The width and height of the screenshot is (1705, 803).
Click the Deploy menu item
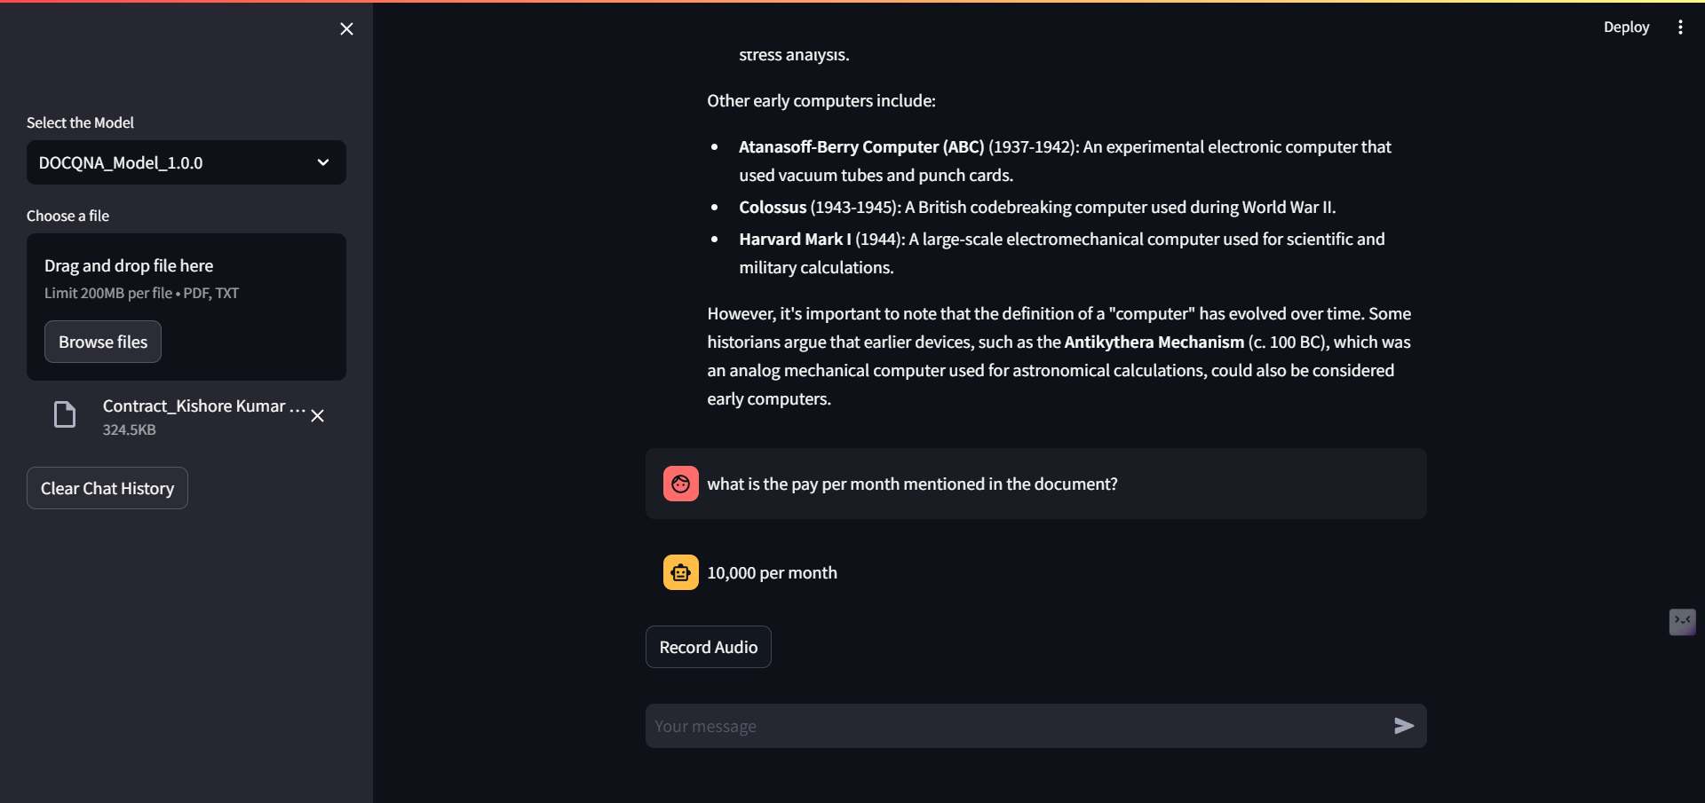[x=1626, y=28]
